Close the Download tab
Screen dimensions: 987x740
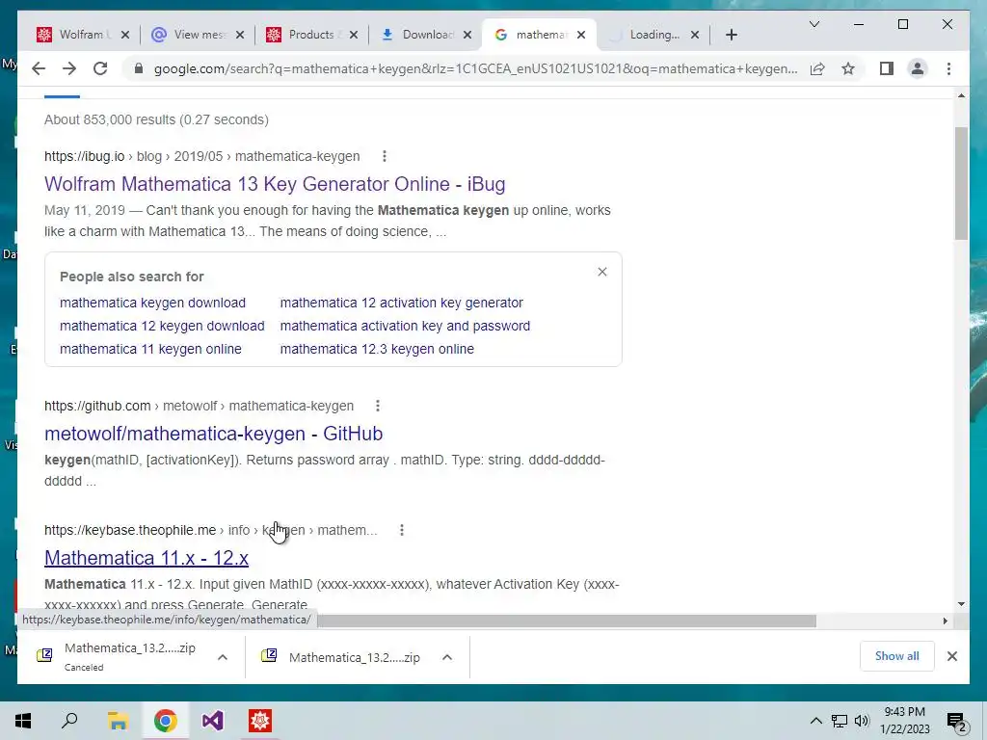click(x=467, y=35)
